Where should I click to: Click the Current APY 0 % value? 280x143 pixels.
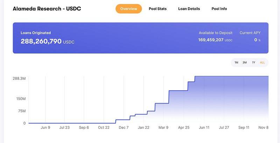pos(257,40)
